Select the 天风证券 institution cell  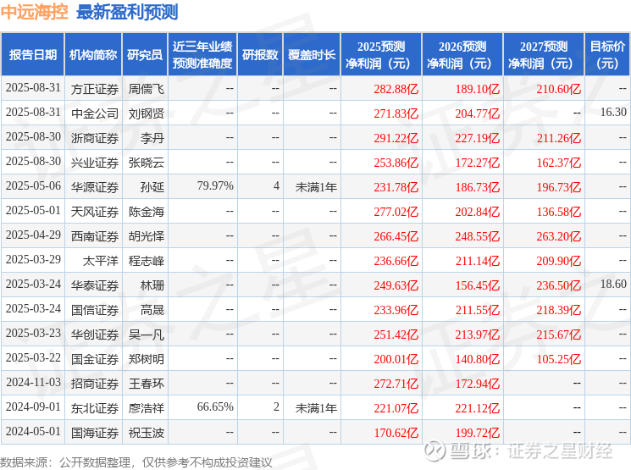(x=95, y=212)
